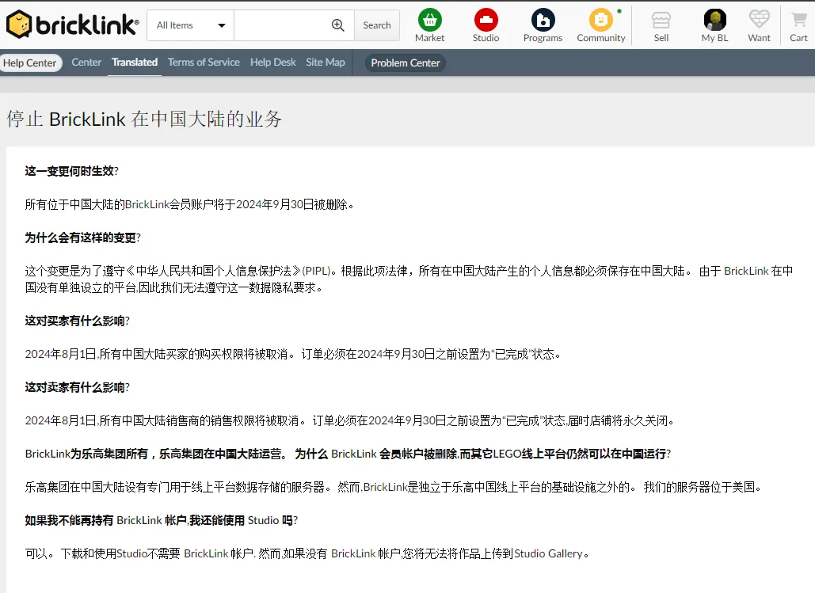
Task: Open the BrickLink logo home link
Action: tap(72, 25)
